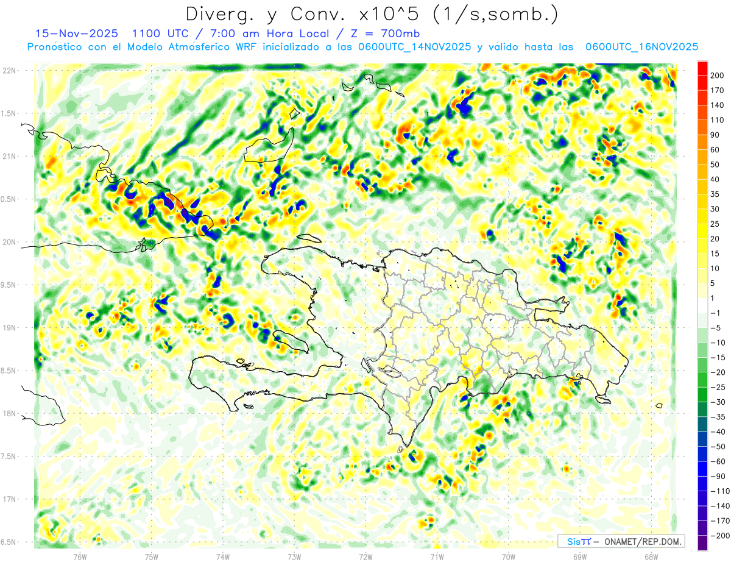This screenshot has height=565, width=731.
Task: Click the 20N latitude label
Action: [x=9, y=242]
